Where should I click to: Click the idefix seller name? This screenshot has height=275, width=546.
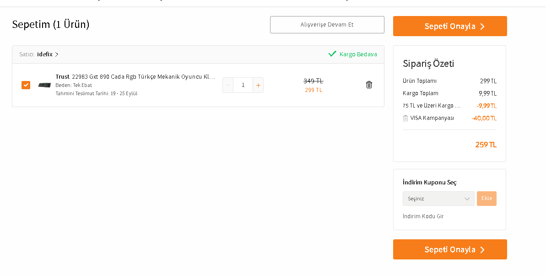[x=44, y=54]
